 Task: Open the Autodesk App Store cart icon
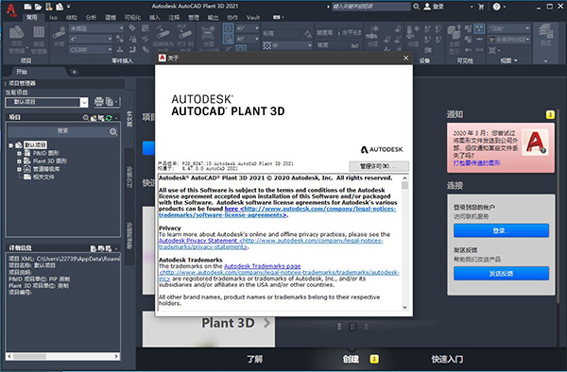point(481,7)
